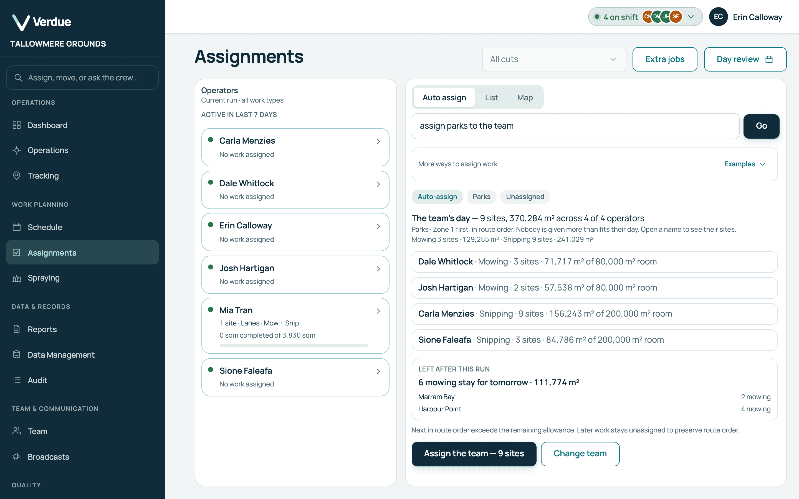Click Mia Tran's sqm progress bar
Screen dimensions: 799x499
pyautogui.click(x=294, y=345)
